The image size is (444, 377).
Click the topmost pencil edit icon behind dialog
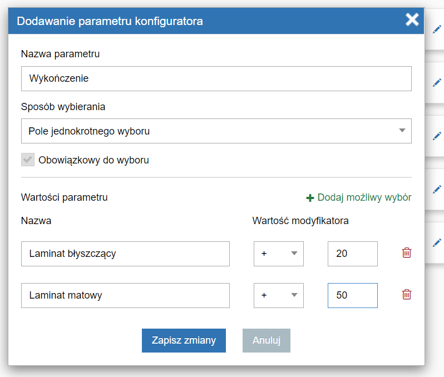(x=437, y=29)
